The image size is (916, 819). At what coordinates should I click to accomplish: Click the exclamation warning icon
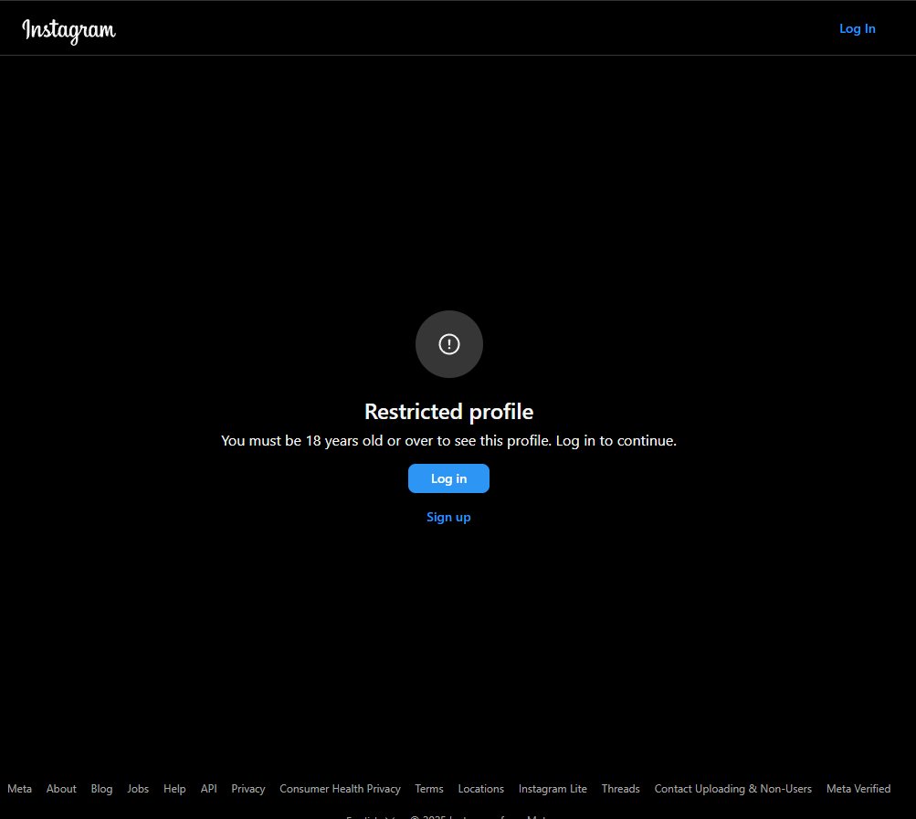tap(449, 344)
